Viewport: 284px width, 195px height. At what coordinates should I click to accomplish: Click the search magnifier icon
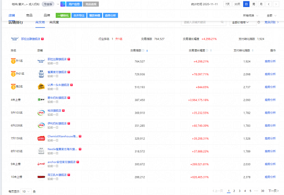coord(222,22)
